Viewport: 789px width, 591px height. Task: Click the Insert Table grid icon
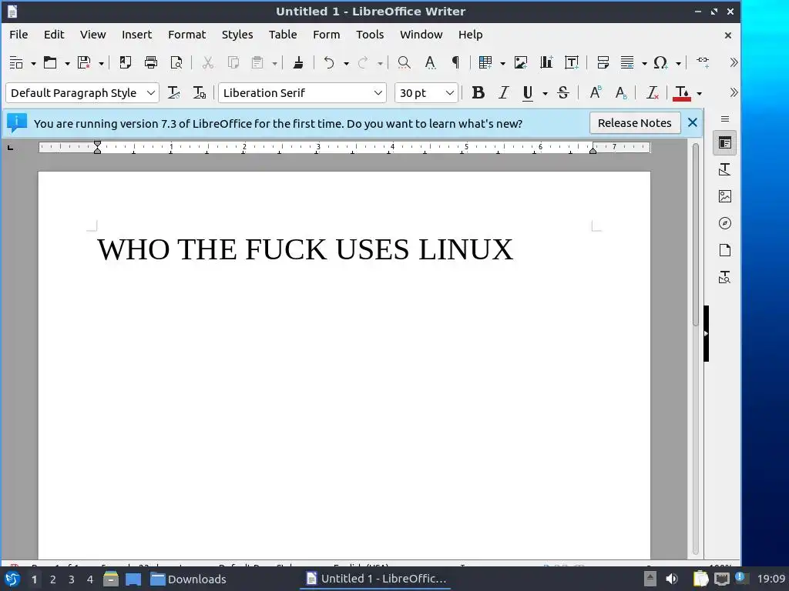click(x=485, y=62)
